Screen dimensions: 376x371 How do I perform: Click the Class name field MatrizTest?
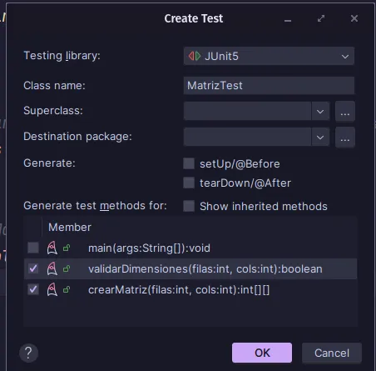(x=269, y=85)
